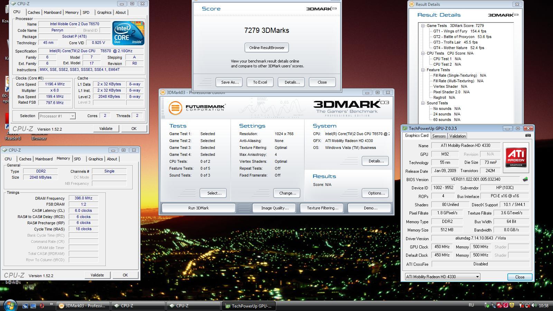The image size is (553, 311).
Task: Expand the quick launch overflow chevron
Action: coord(51,304)
